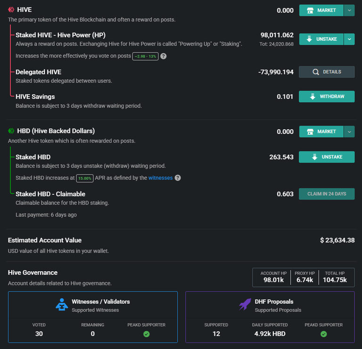Click the Estimated Account Value heading
The width and height of the screenshot is (362, 349).
[45, 240]
